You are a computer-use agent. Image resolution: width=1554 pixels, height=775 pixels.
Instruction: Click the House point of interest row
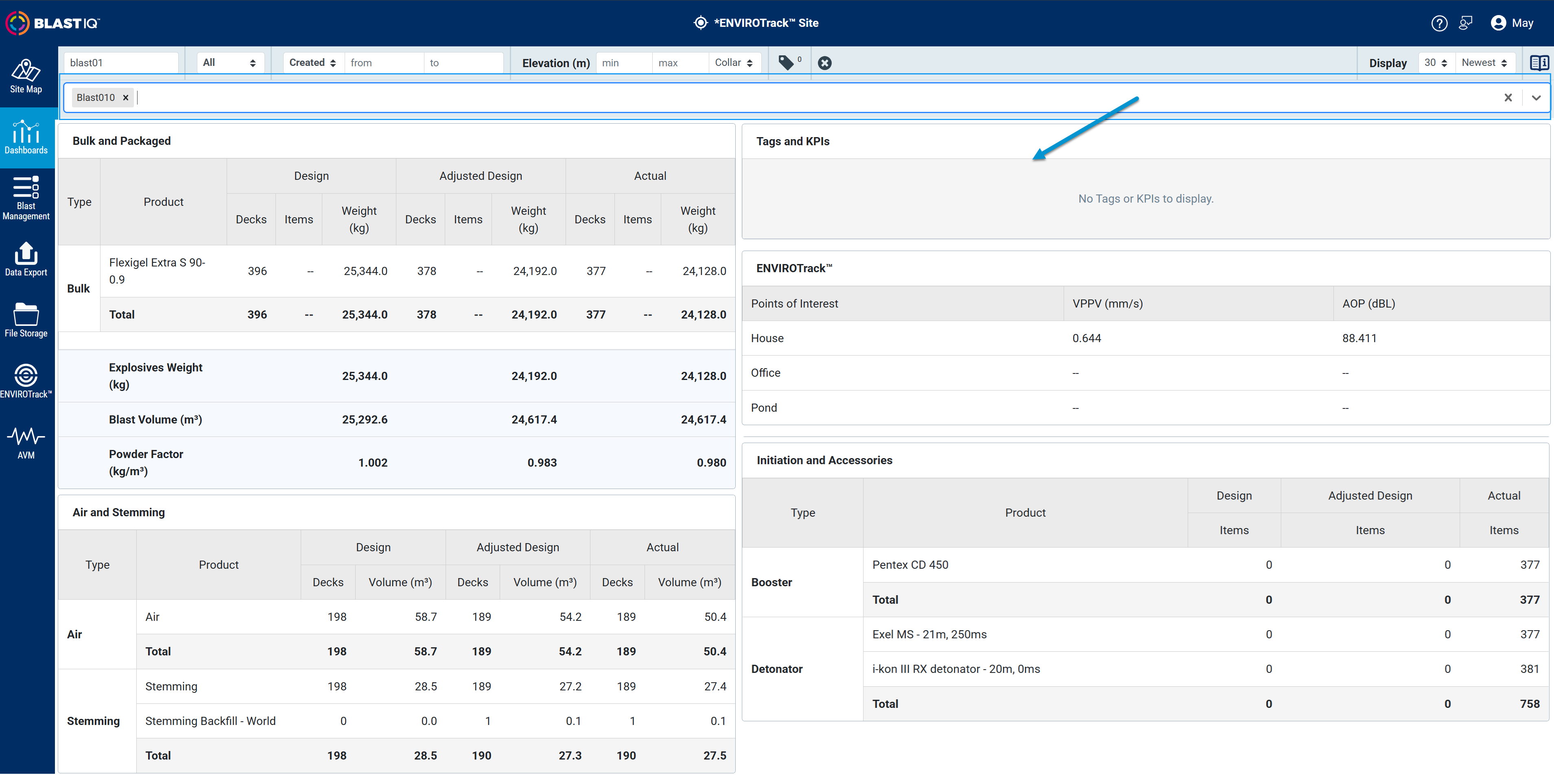pyautogui.click(x=1145, y=338)
